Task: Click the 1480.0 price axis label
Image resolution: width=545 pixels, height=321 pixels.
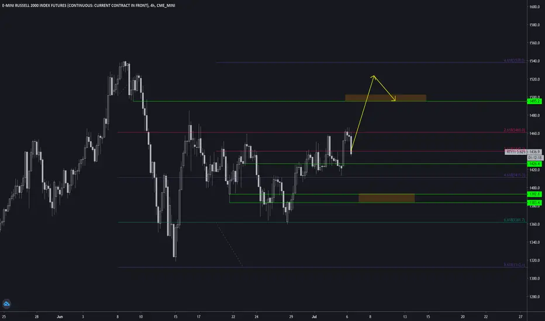Action: click(x=534, y=115)
